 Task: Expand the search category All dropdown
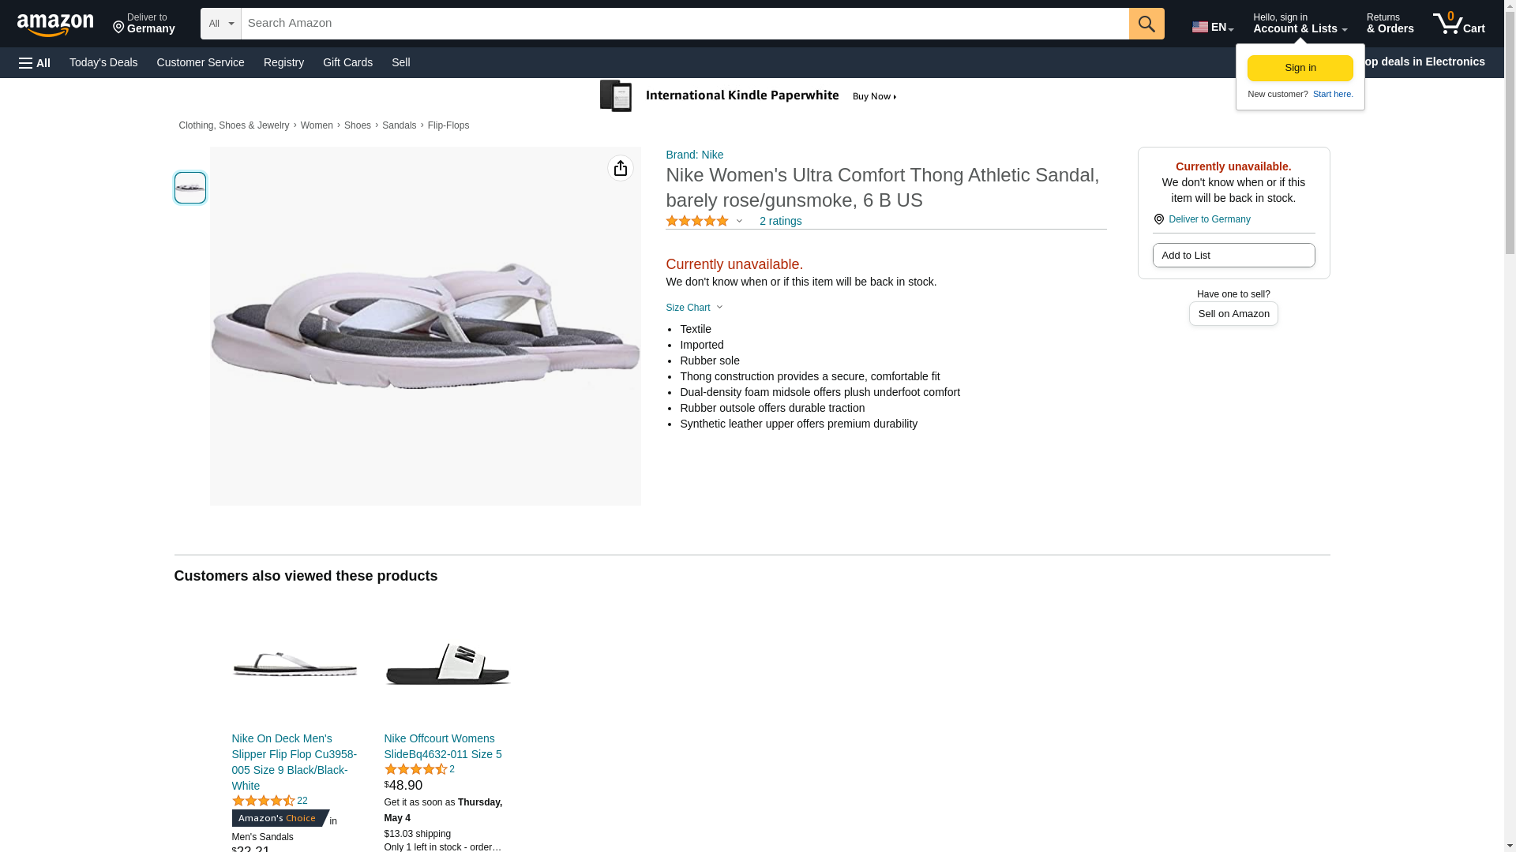coord(221,24)
